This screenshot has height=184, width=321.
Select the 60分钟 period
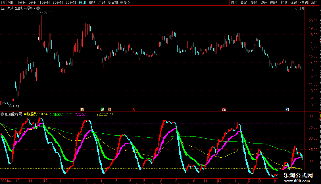(71, 3)
